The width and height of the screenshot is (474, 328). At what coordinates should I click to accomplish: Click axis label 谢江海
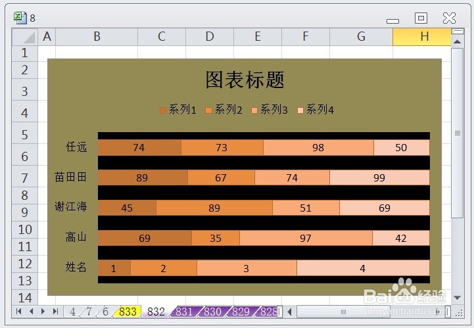(70, 207)
